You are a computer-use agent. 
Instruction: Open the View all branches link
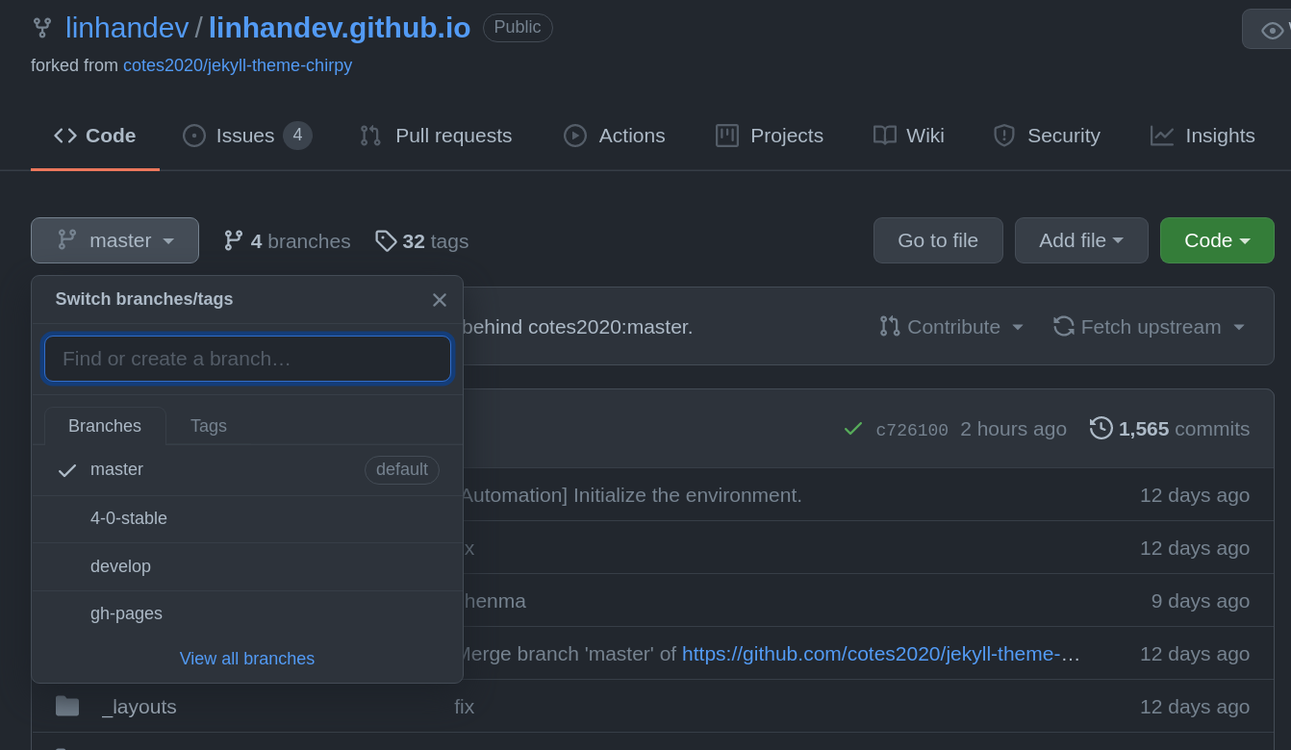[x=247, y=659]
